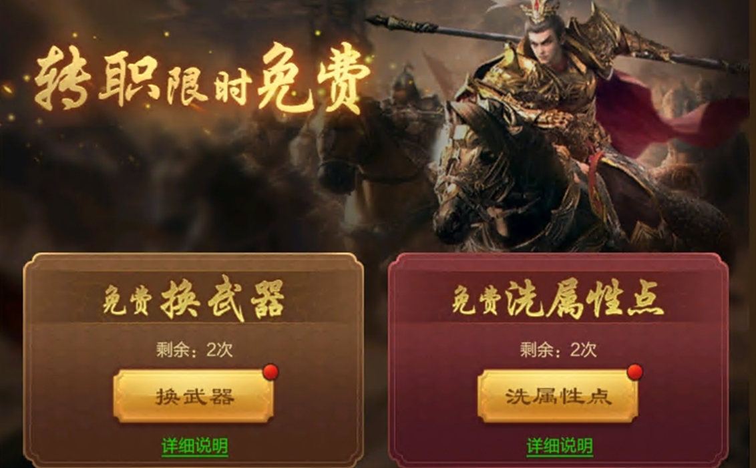Click 剩余:2次 counter in attribute panel

coord(558,349)
